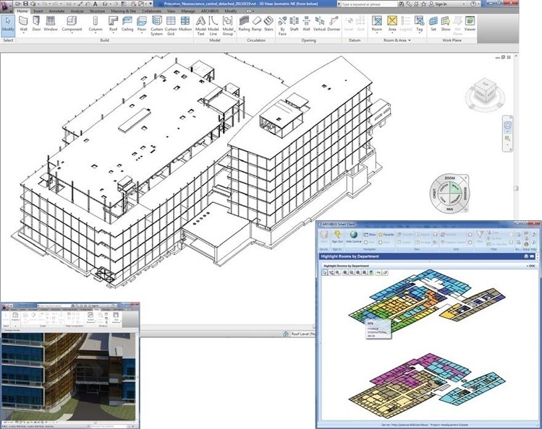Select the Model Text tool
This screenshot has width=542, height=429.
[201, 25]
